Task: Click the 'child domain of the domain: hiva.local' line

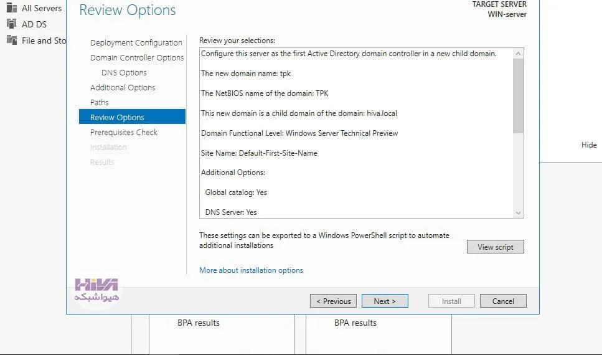Action: tap(299, 113)
